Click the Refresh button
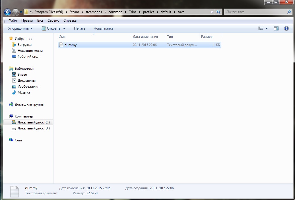This screenshot has height=200, width=295. coord(218,12)
